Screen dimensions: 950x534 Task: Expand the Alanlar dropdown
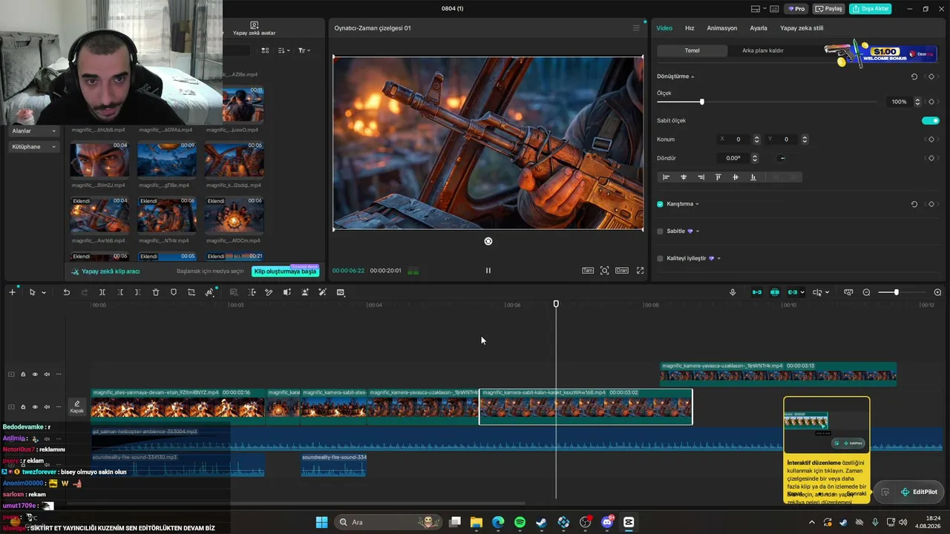(34, 131)
